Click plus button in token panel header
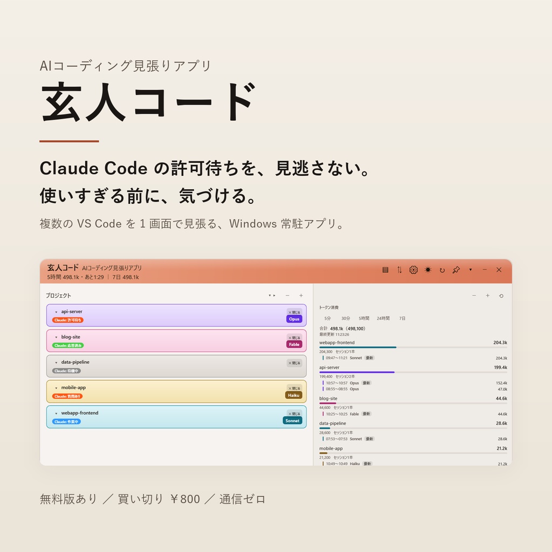The image size is (552, 552). [487, 295]
